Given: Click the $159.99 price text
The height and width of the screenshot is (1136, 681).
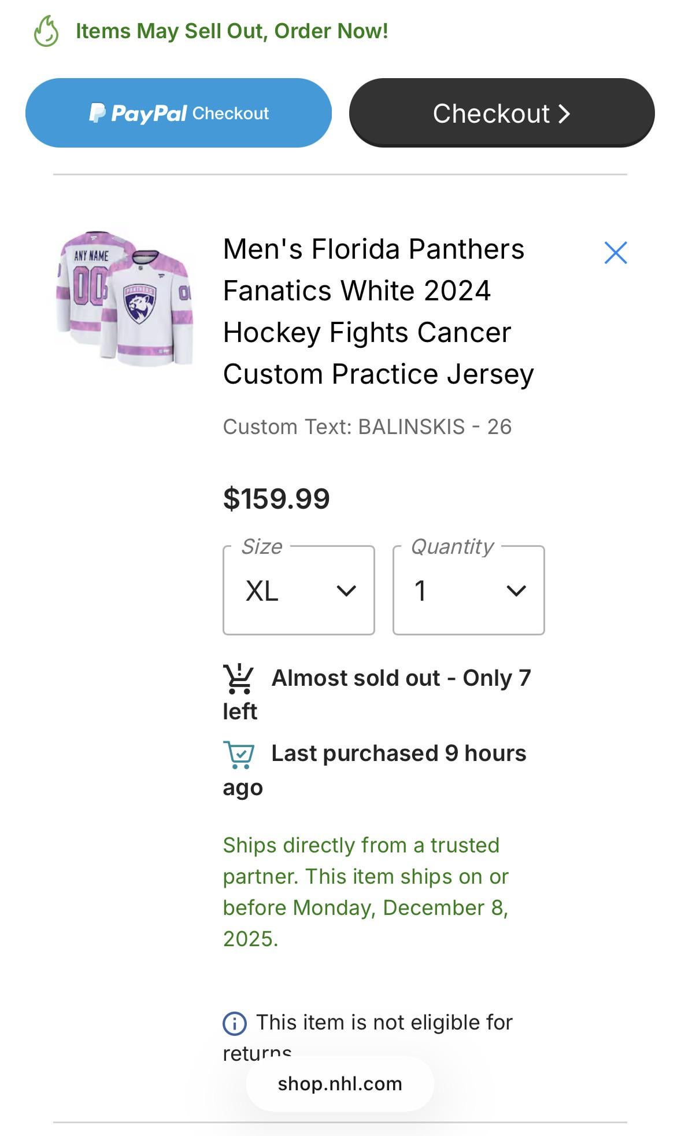Looking at the screenshot, I should pyautogui.click(x=276, y=499).
